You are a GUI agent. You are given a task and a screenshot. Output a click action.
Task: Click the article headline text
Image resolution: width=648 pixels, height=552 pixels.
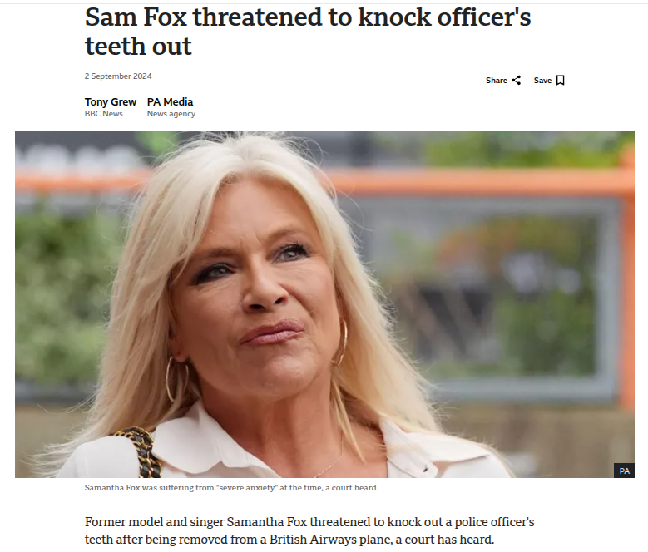click(308, 32)
